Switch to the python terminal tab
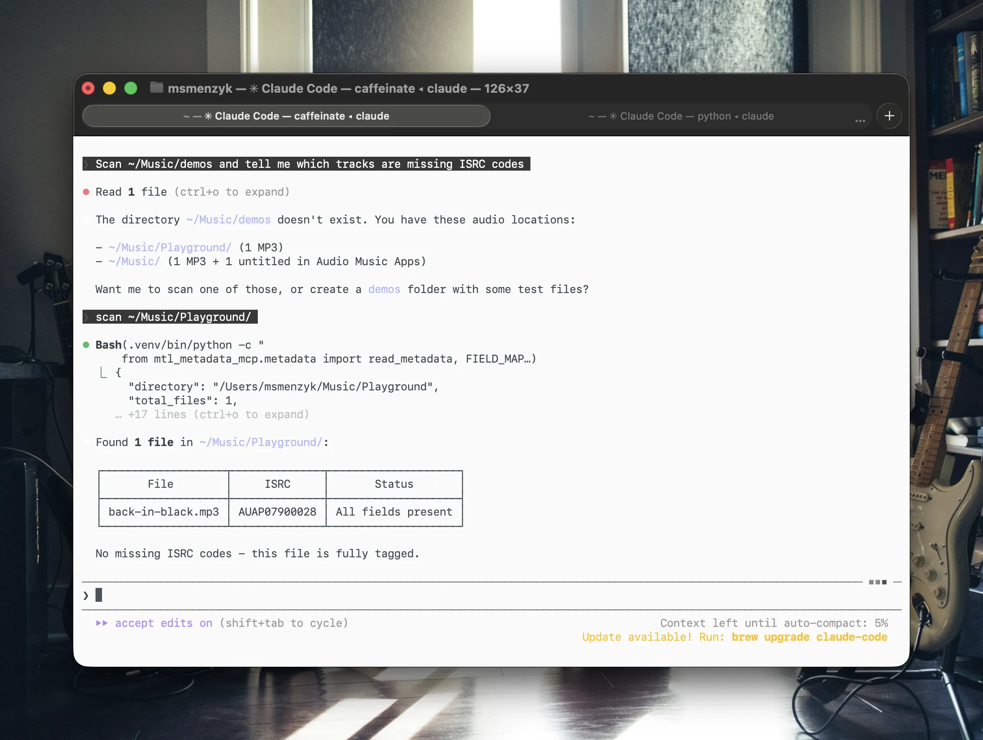 pyautogui.click(x=681, y=116)
